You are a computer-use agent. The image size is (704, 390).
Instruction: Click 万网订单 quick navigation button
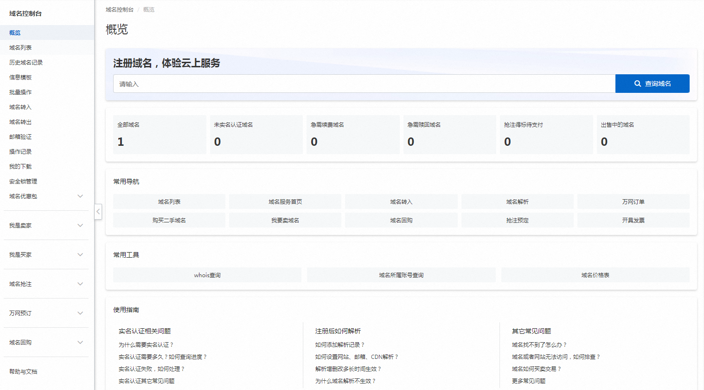click(634, 201)
